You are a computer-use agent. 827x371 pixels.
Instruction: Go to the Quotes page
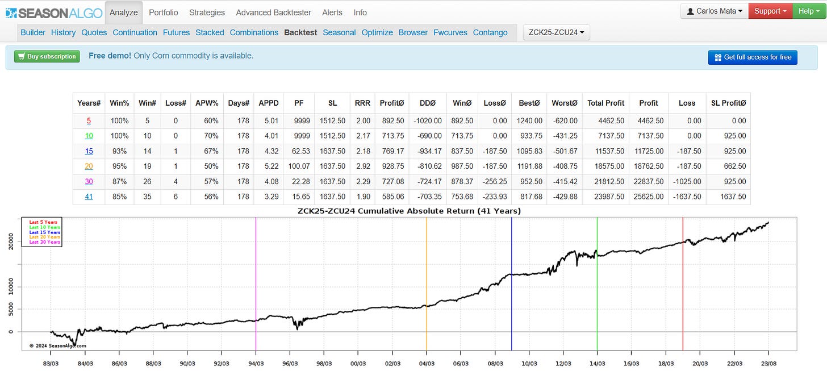pyautogui.click(x=94, y=32)
